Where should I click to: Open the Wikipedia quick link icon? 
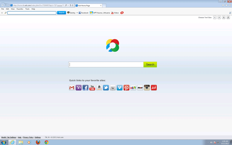tap(113, 88)
